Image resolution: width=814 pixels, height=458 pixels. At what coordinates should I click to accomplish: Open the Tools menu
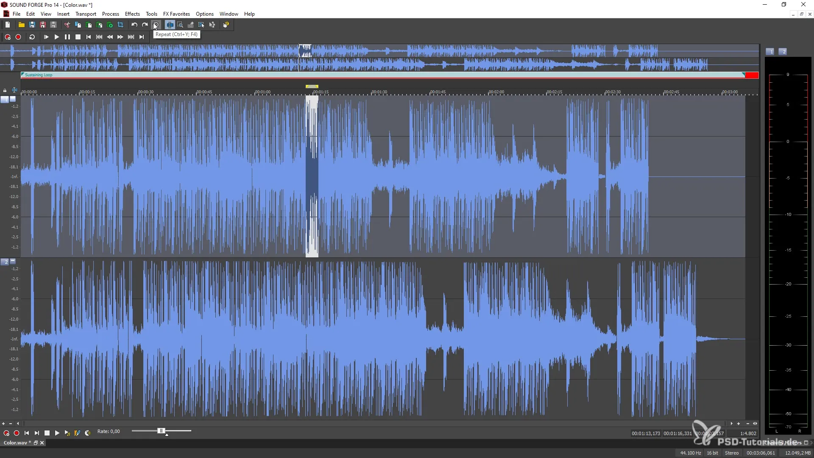coord(151,14)
